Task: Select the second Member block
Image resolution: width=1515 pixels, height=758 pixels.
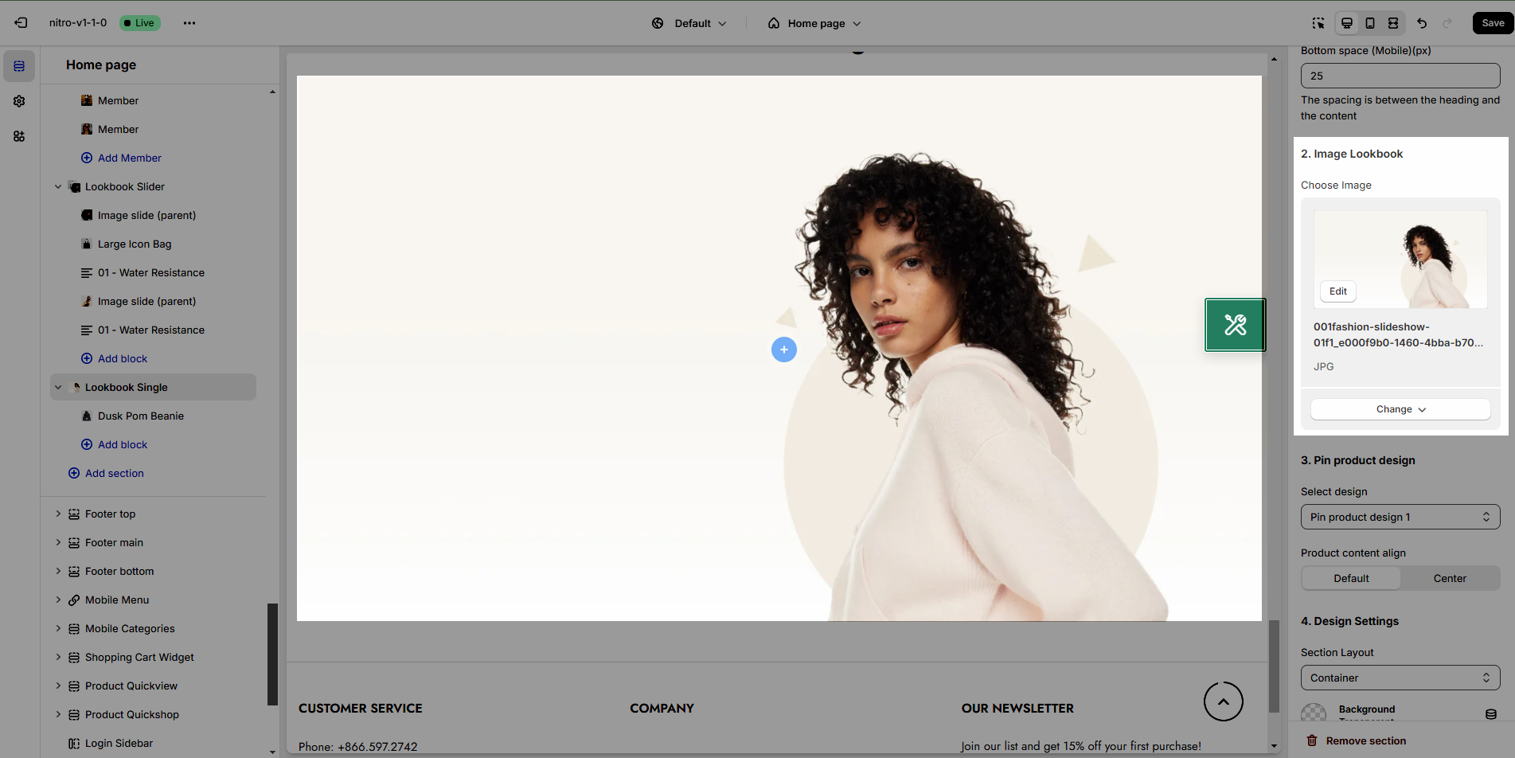Action: coord(118,130)
